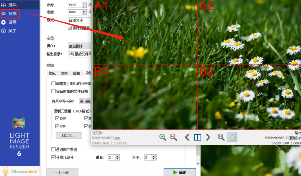The height and width of the screenshot is (176, 301).
Task: Enable 调整直立图片的分辨率 checkbox
Action: [53, 83]
